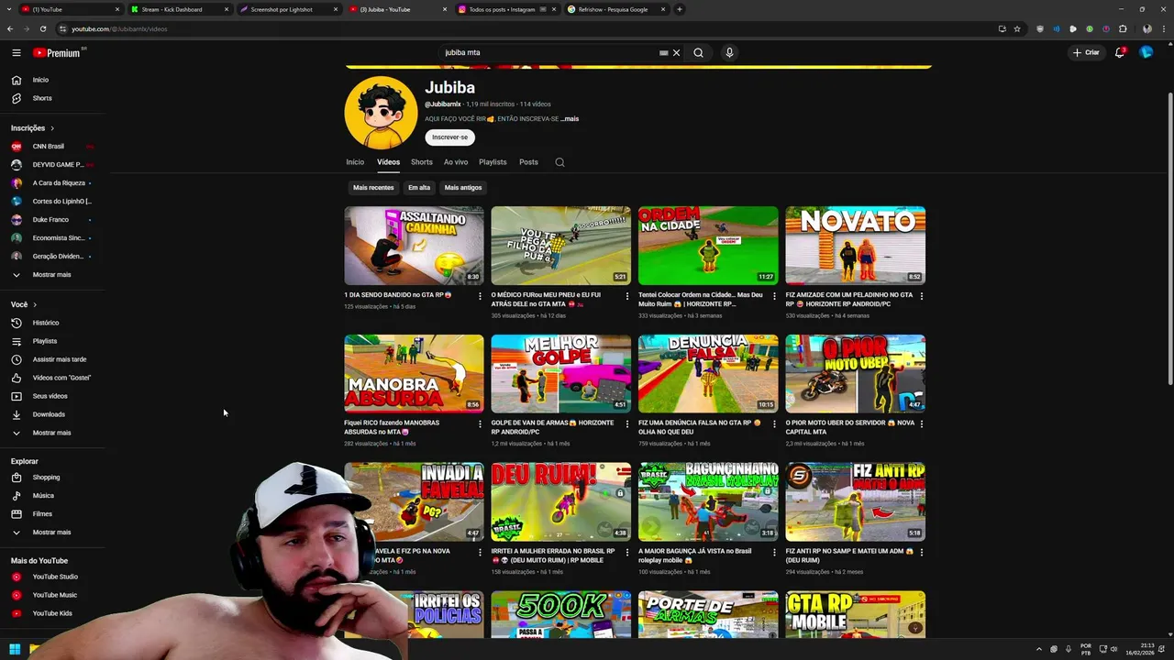Viewport: 1174px width, 660px height.
Task: Switch to Refrishow Pesquisa Google browser tab
Action: (x=613, y=9)
